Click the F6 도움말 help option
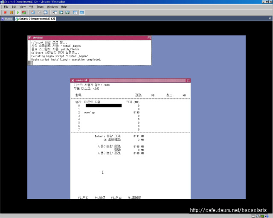The width and height of the screenshot is (273, 218). coord(134,197)
